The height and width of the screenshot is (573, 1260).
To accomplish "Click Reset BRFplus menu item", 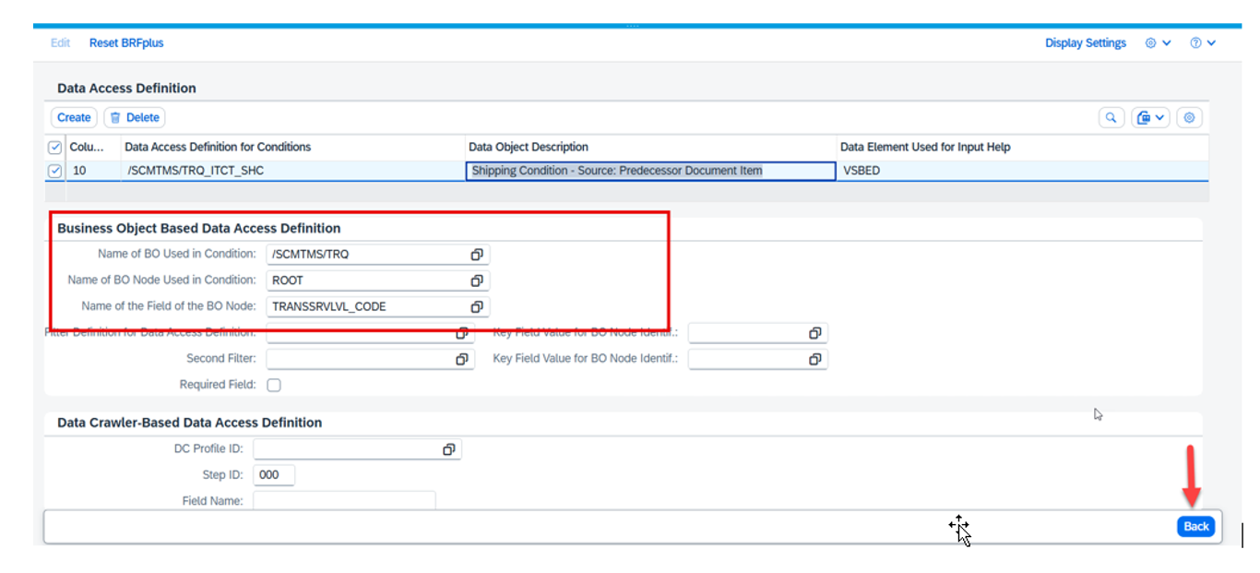I will click(126, 43).
